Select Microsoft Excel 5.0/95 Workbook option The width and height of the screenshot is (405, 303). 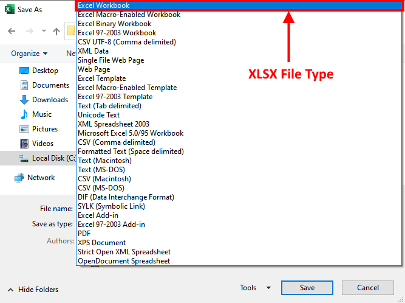pos(239,133)
